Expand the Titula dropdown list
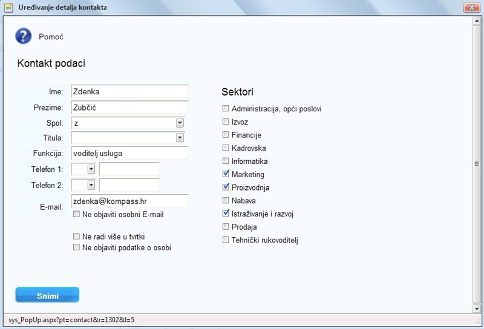484x329 pixels. pyautogui.click(x=180, y=138)
